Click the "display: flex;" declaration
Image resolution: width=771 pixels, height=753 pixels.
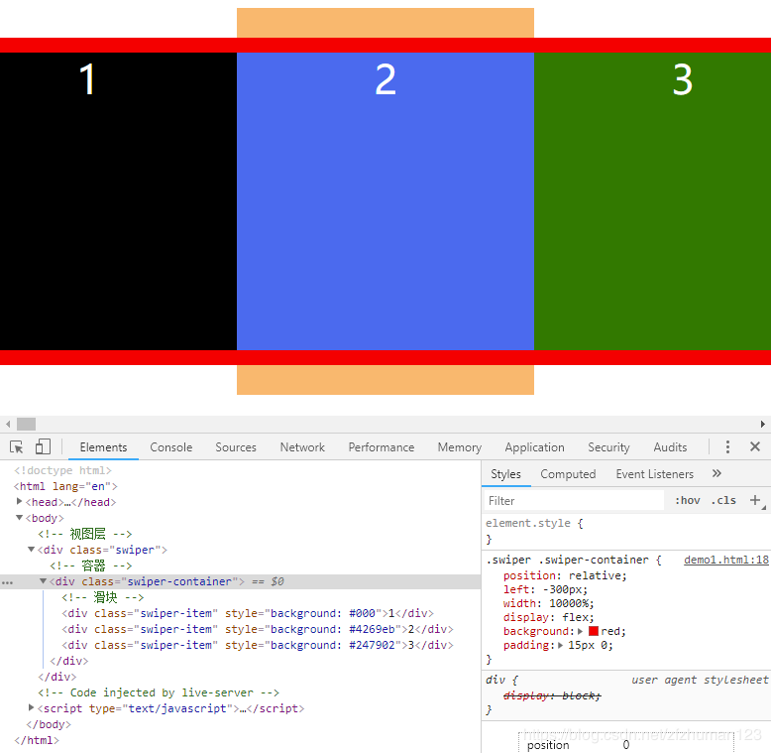coord(548,617)
